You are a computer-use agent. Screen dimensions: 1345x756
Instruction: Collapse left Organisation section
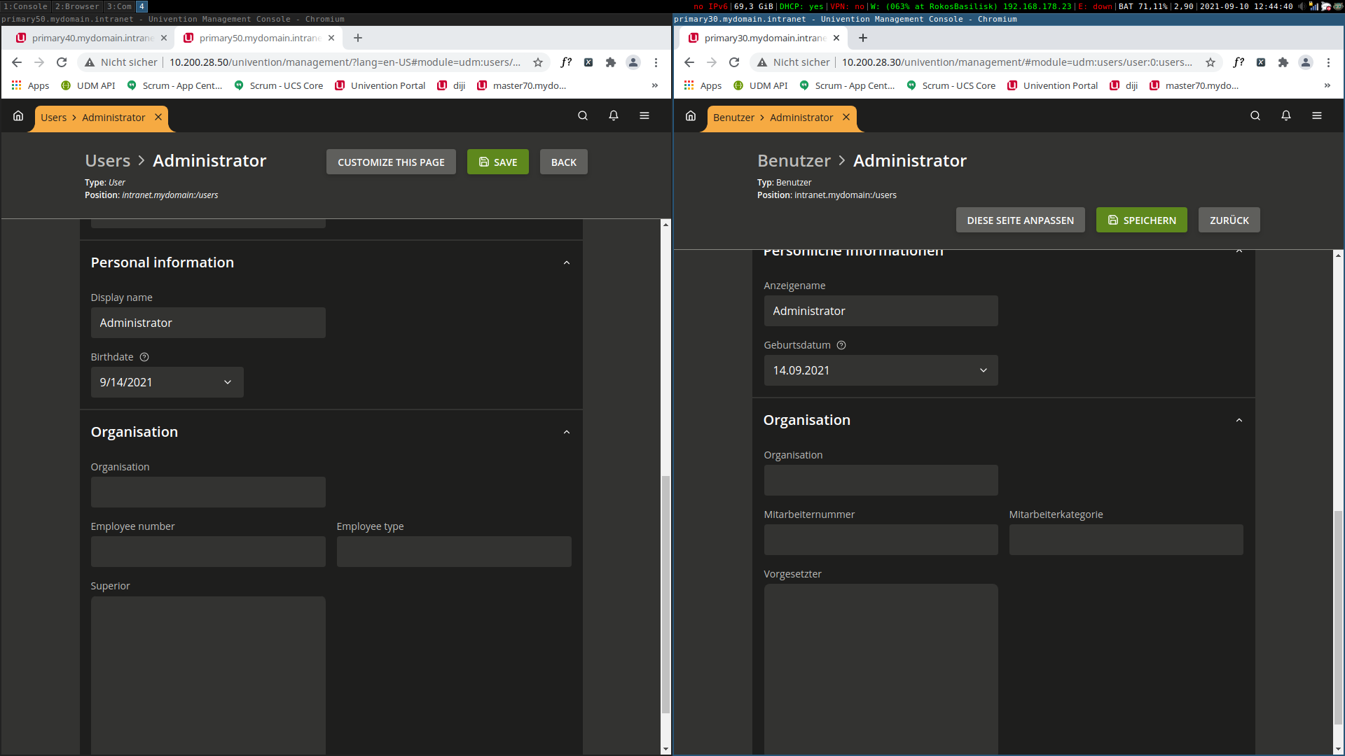[x=566, y=433]
